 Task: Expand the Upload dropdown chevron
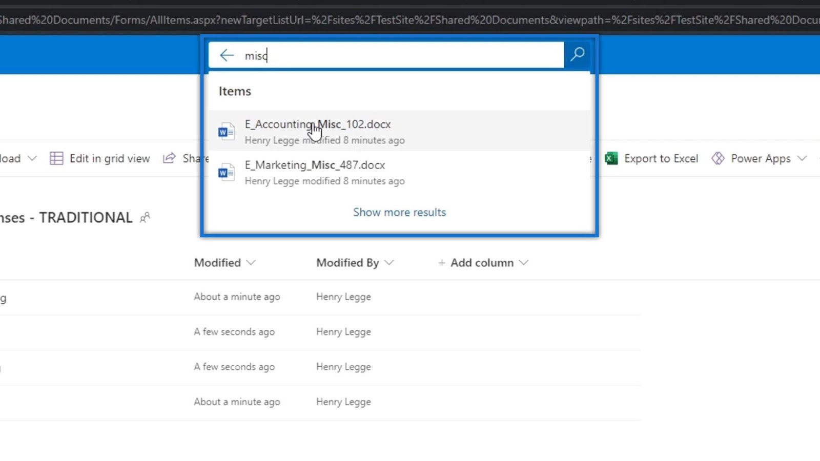click(x=32, y=159)
